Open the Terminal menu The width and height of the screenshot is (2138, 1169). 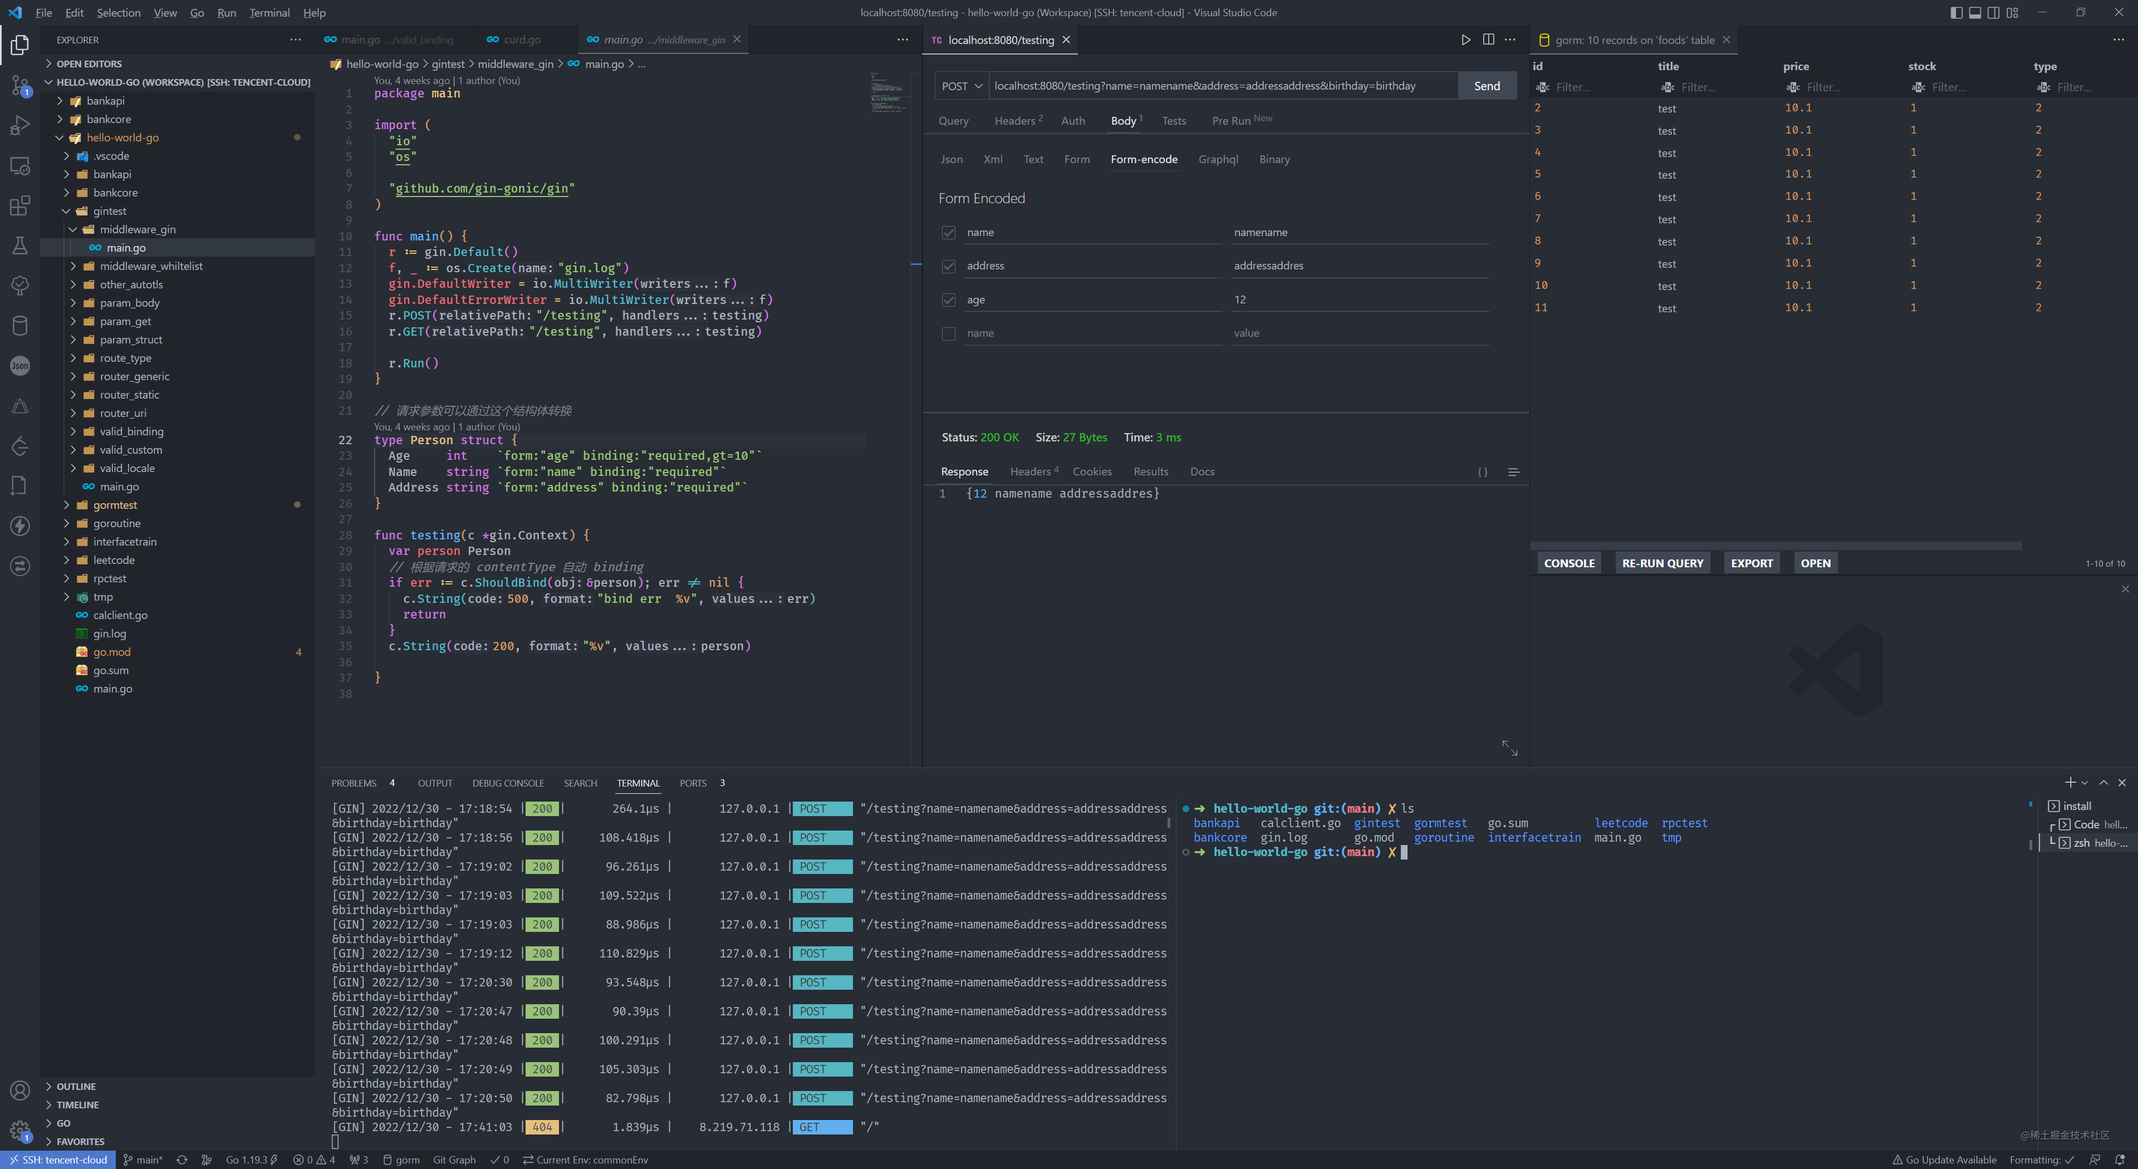pos(269,12)
